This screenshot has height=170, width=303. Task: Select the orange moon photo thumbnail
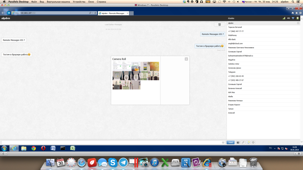pos(154,66)
